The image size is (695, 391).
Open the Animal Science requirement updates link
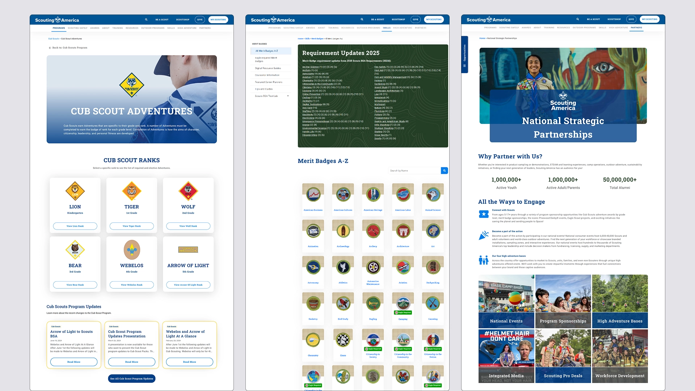click(x=310, y=67)
